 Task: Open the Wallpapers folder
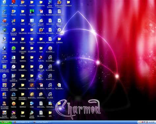59,40
